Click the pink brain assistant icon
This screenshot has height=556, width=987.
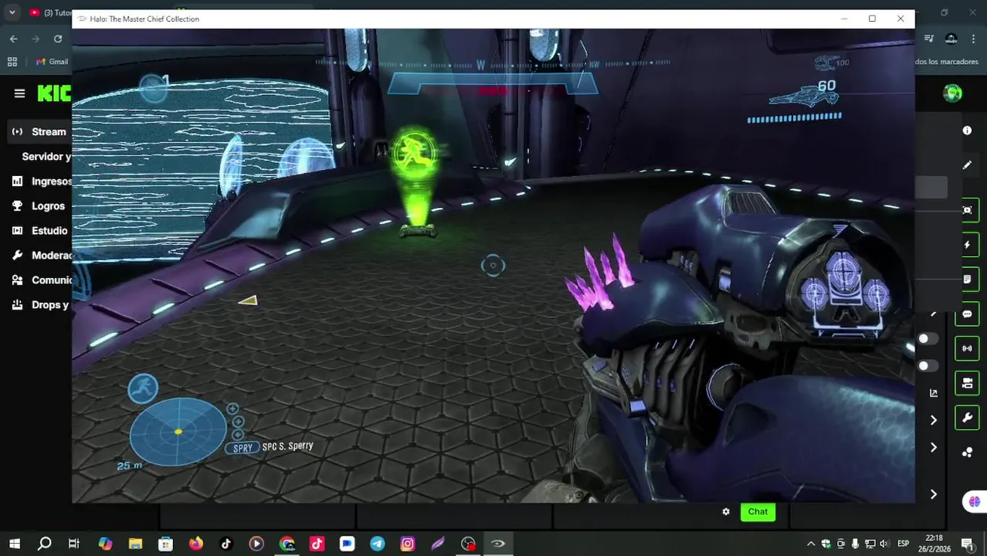click(975, 502)
